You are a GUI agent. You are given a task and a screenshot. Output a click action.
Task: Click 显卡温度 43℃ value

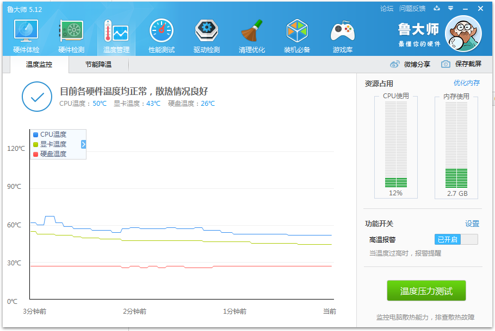point(153,104)
